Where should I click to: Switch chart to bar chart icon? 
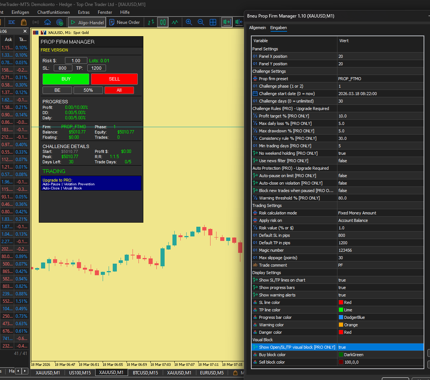click(151, 22)
